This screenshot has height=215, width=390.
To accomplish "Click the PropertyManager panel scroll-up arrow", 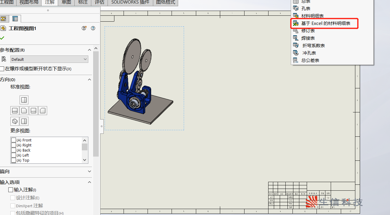I will click(96, 48).
